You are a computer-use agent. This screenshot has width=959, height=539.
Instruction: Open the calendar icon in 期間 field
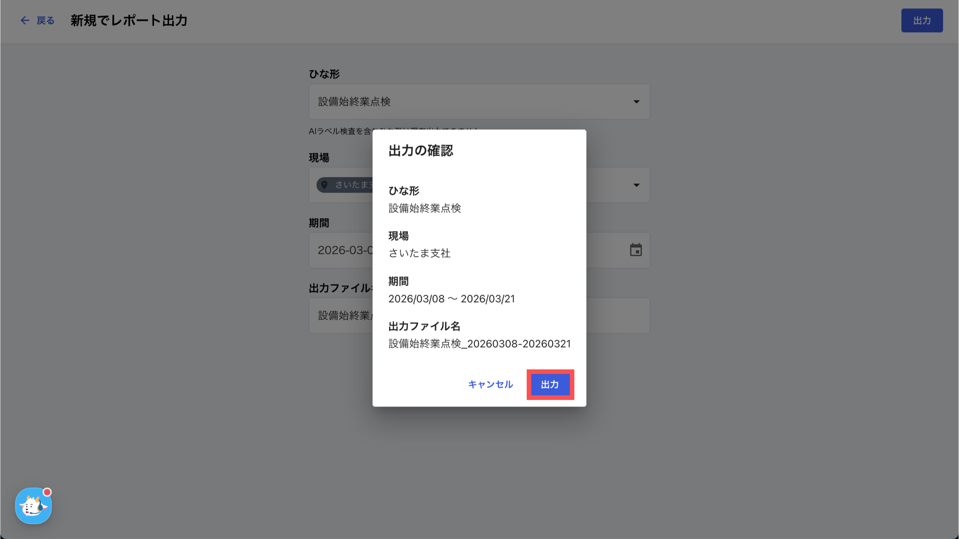(x=635, y=250)
